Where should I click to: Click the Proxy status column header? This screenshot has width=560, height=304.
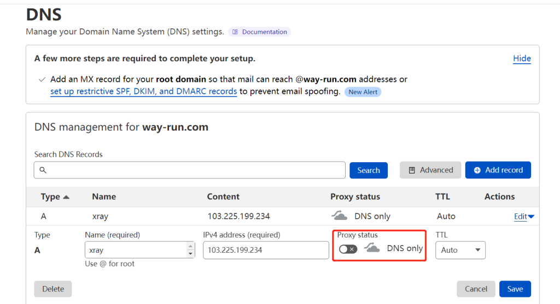(x=355, y=196)
